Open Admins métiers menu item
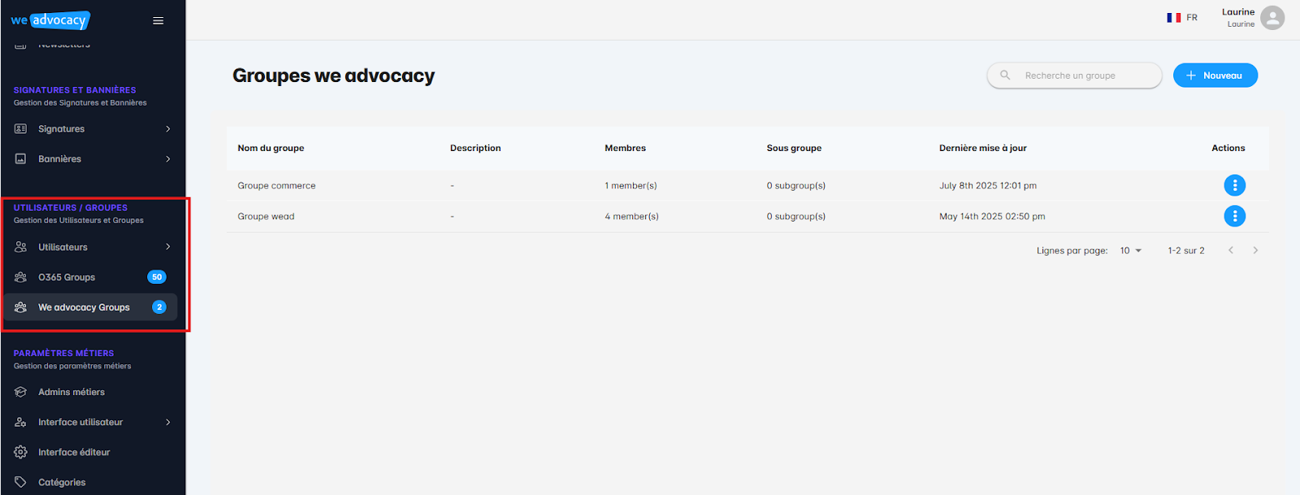 coord(91,392)
